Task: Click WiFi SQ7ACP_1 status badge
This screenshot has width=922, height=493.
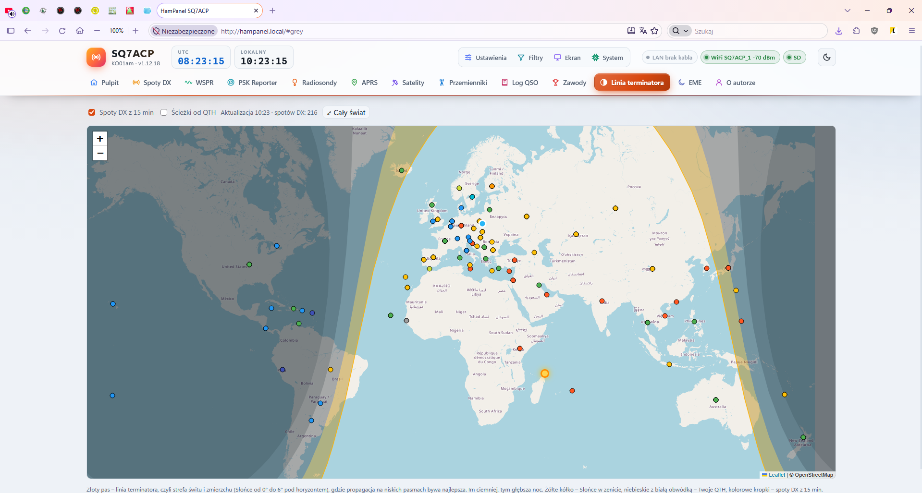Action: pyautogui.click(x=740, y=58)
